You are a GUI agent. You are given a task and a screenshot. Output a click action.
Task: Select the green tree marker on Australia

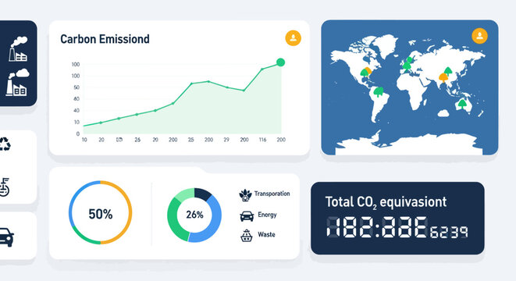click(462, 105)
